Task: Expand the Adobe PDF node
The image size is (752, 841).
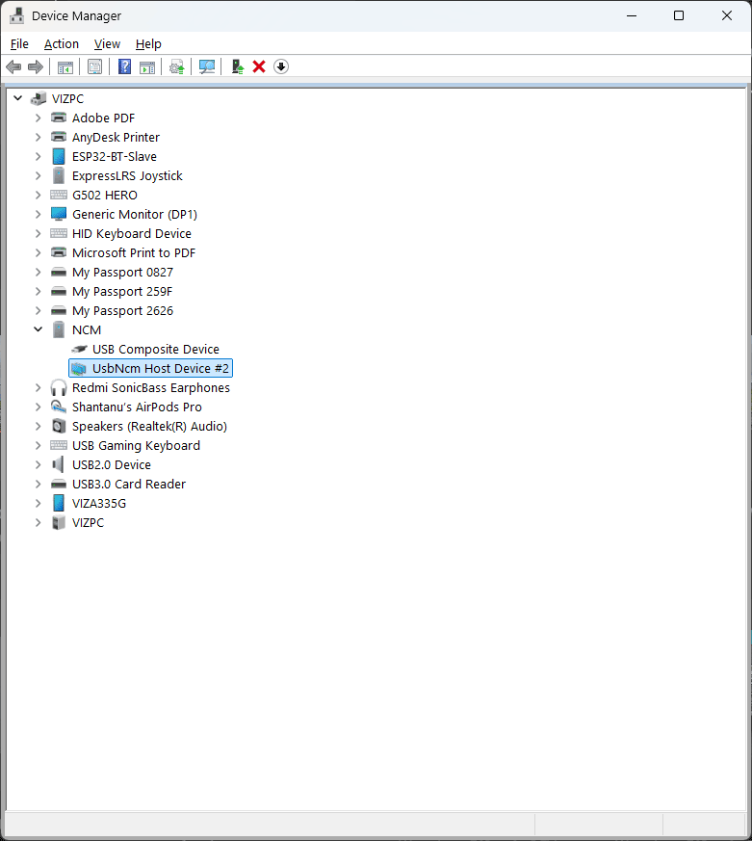Action: (39, 118)
